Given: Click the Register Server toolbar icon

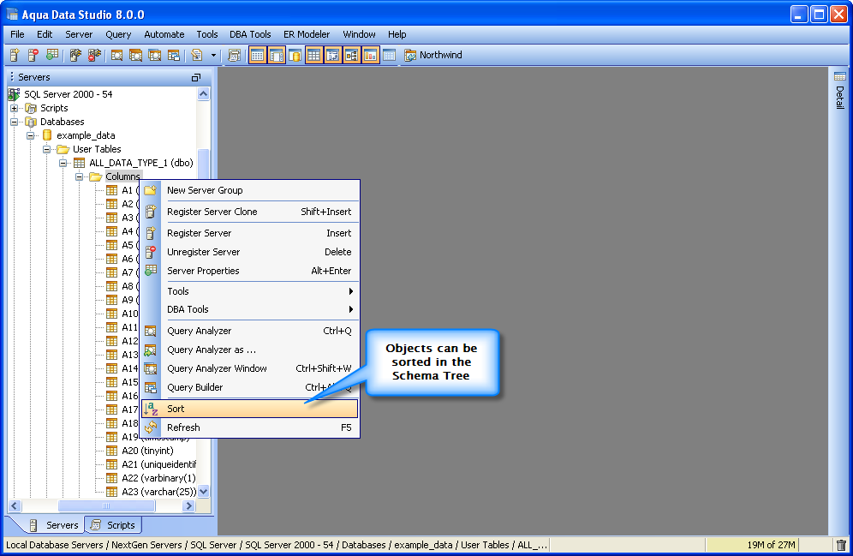Looking at the screenshot, I should pos(15,55).
